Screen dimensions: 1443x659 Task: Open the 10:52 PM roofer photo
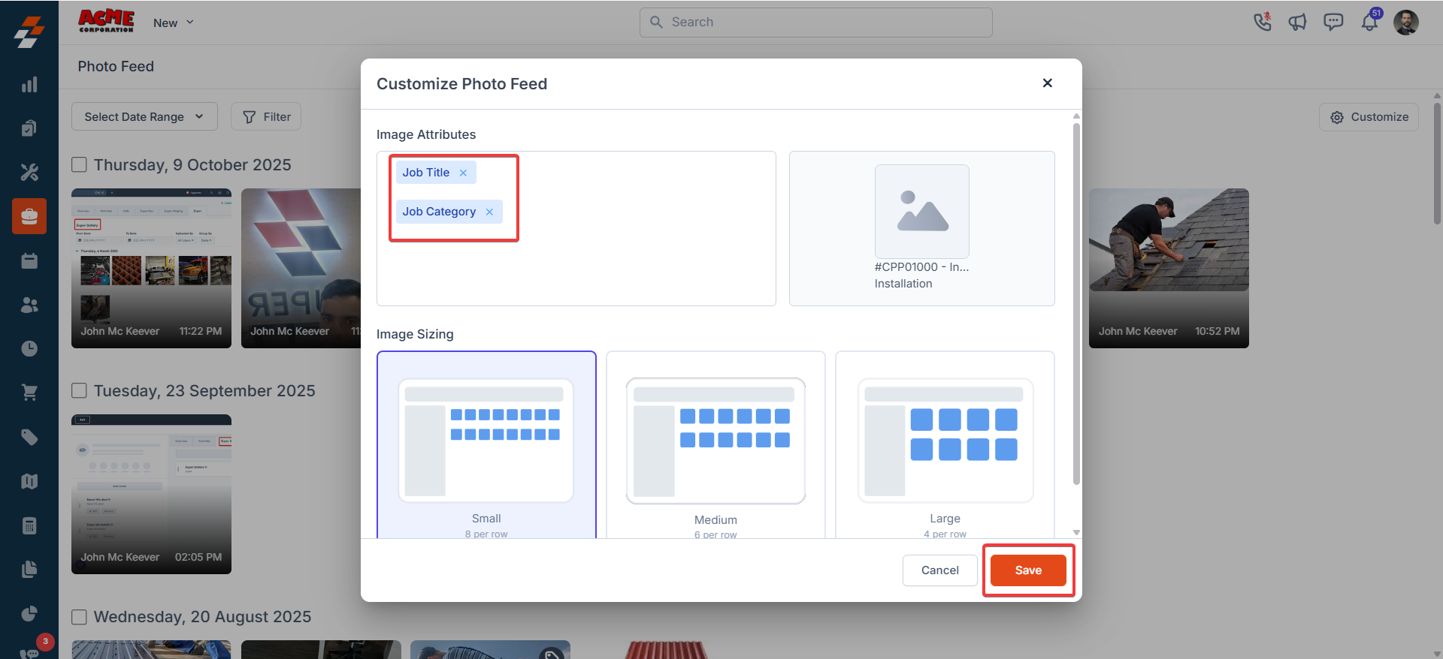[1169, 268]
